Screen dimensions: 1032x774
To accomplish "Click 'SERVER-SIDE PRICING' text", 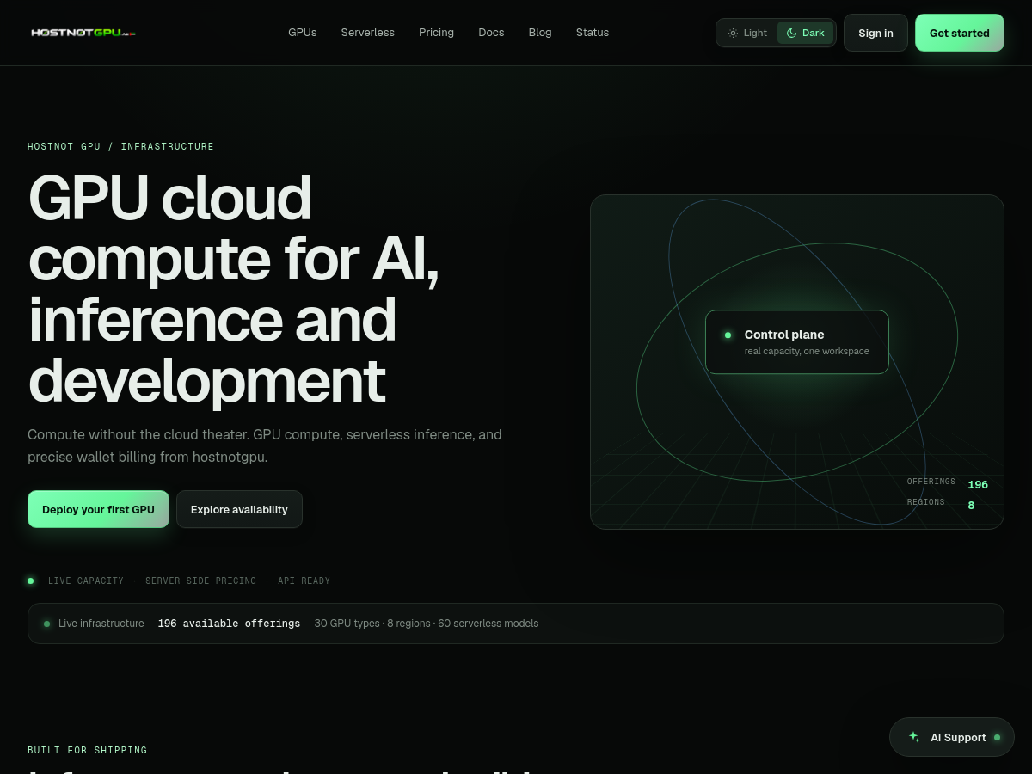I will point(200,581).
